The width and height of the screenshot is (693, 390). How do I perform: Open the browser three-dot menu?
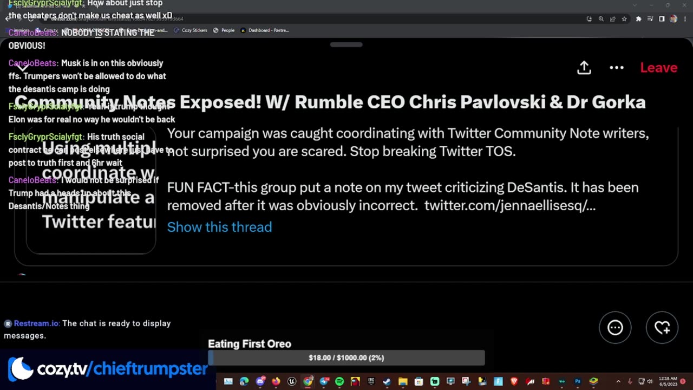pyautogui.click(x=685, y=19)
